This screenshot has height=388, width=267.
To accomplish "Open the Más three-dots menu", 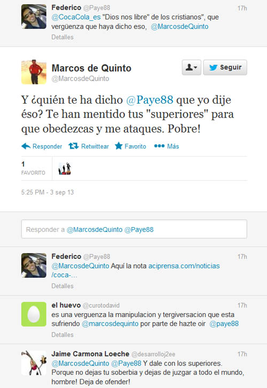I will 159,146.
